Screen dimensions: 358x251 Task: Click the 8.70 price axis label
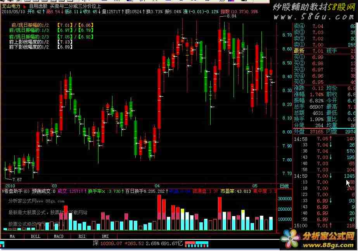[x=287, y=35]
